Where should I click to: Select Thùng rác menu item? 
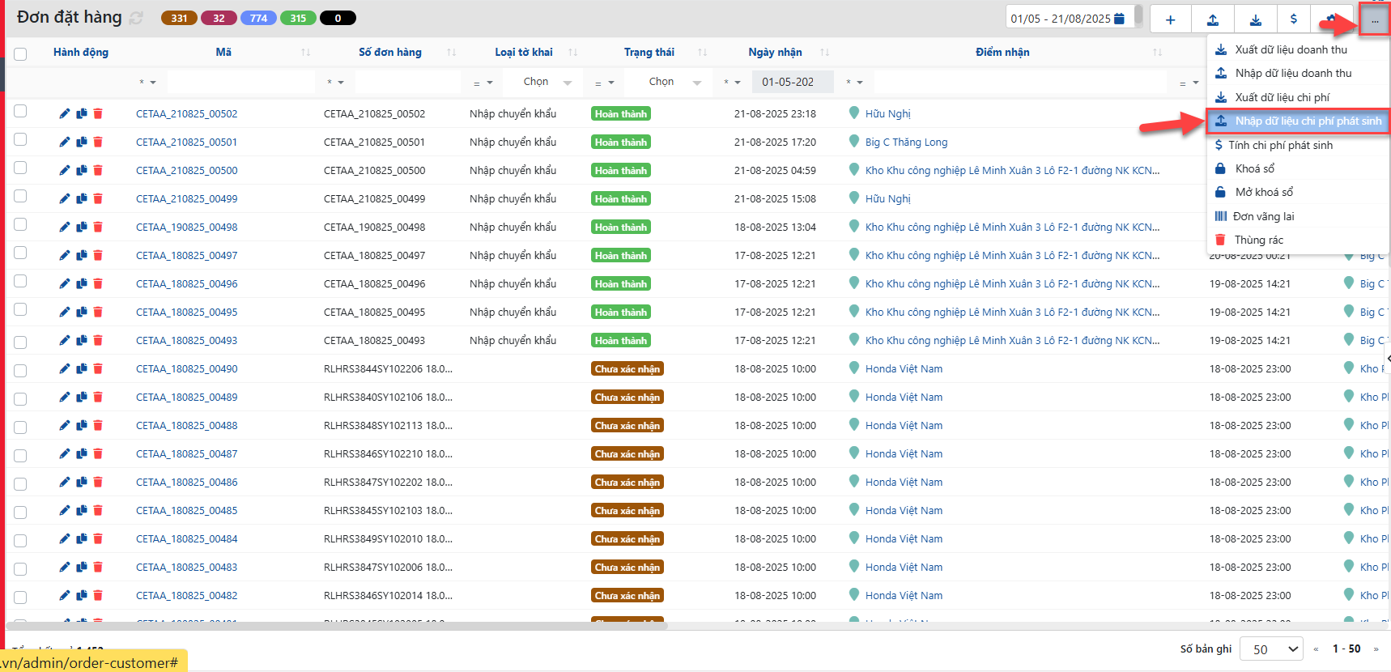[x=1298, y=240]
